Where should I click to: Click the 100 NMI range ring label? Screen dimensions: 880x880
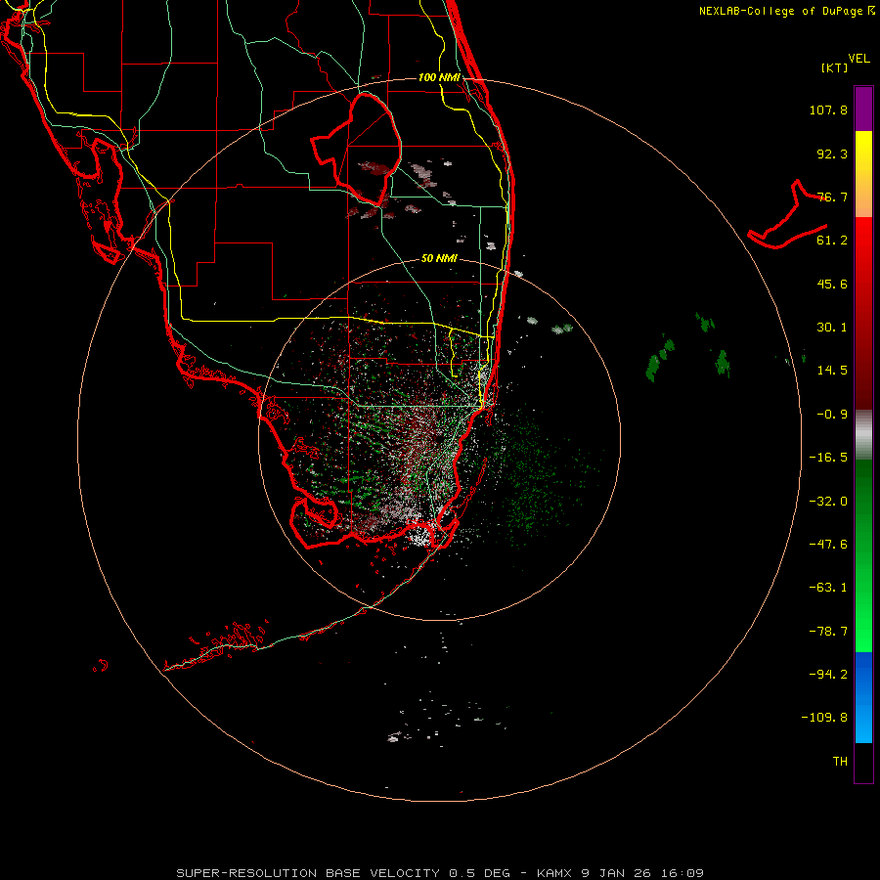(439, 77)
